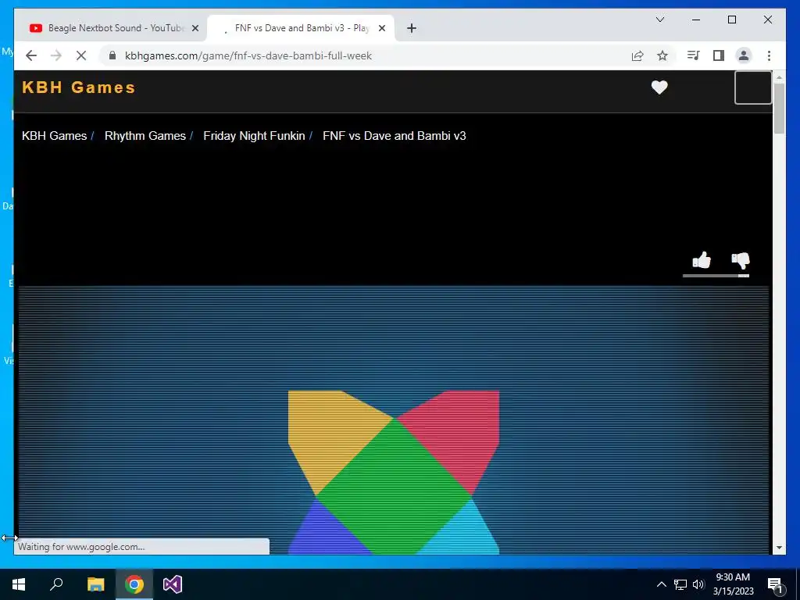Image resolution: width=800 pixels, height=600 pixels.
Task: Click the white heart favorites icon
Action: click(659, 87)
